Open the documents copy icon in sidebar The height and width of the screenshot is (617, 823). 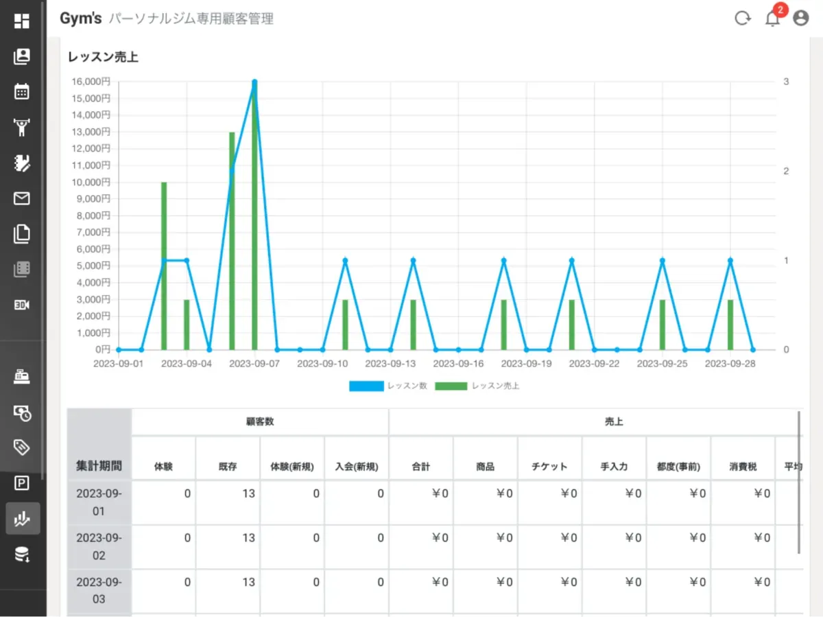click(22, 234)
